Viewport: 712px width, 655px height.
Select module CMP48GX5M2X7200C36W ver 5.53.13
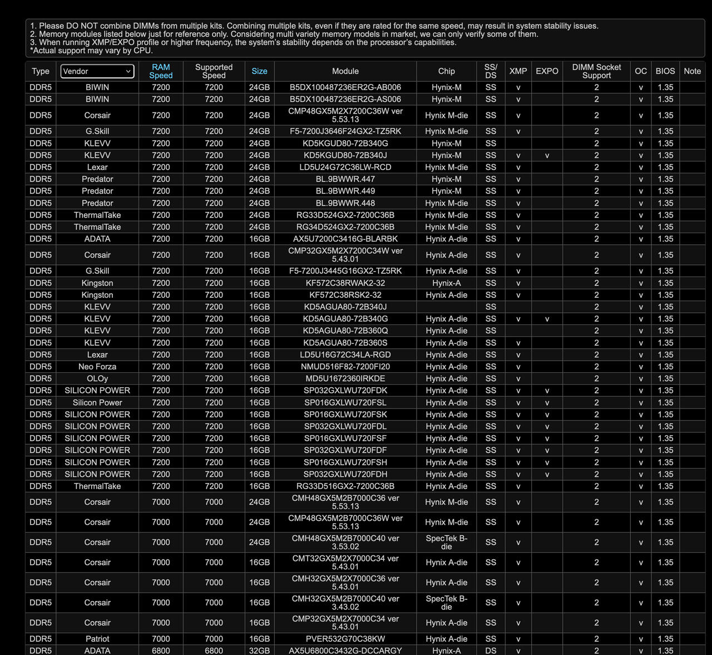tap(345, 115)
